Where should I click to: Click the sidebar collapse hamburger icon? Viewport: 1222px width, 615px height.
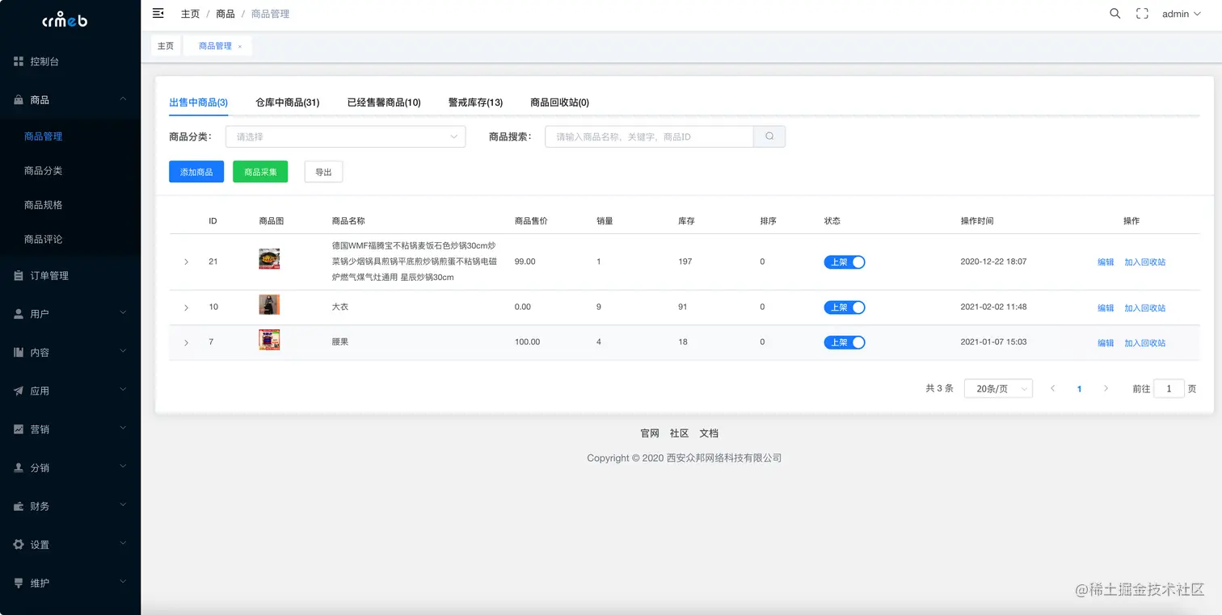click(x=158, y=13)
